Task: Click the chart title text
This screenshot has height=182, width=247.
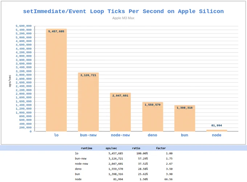Action: click(123, 11)
